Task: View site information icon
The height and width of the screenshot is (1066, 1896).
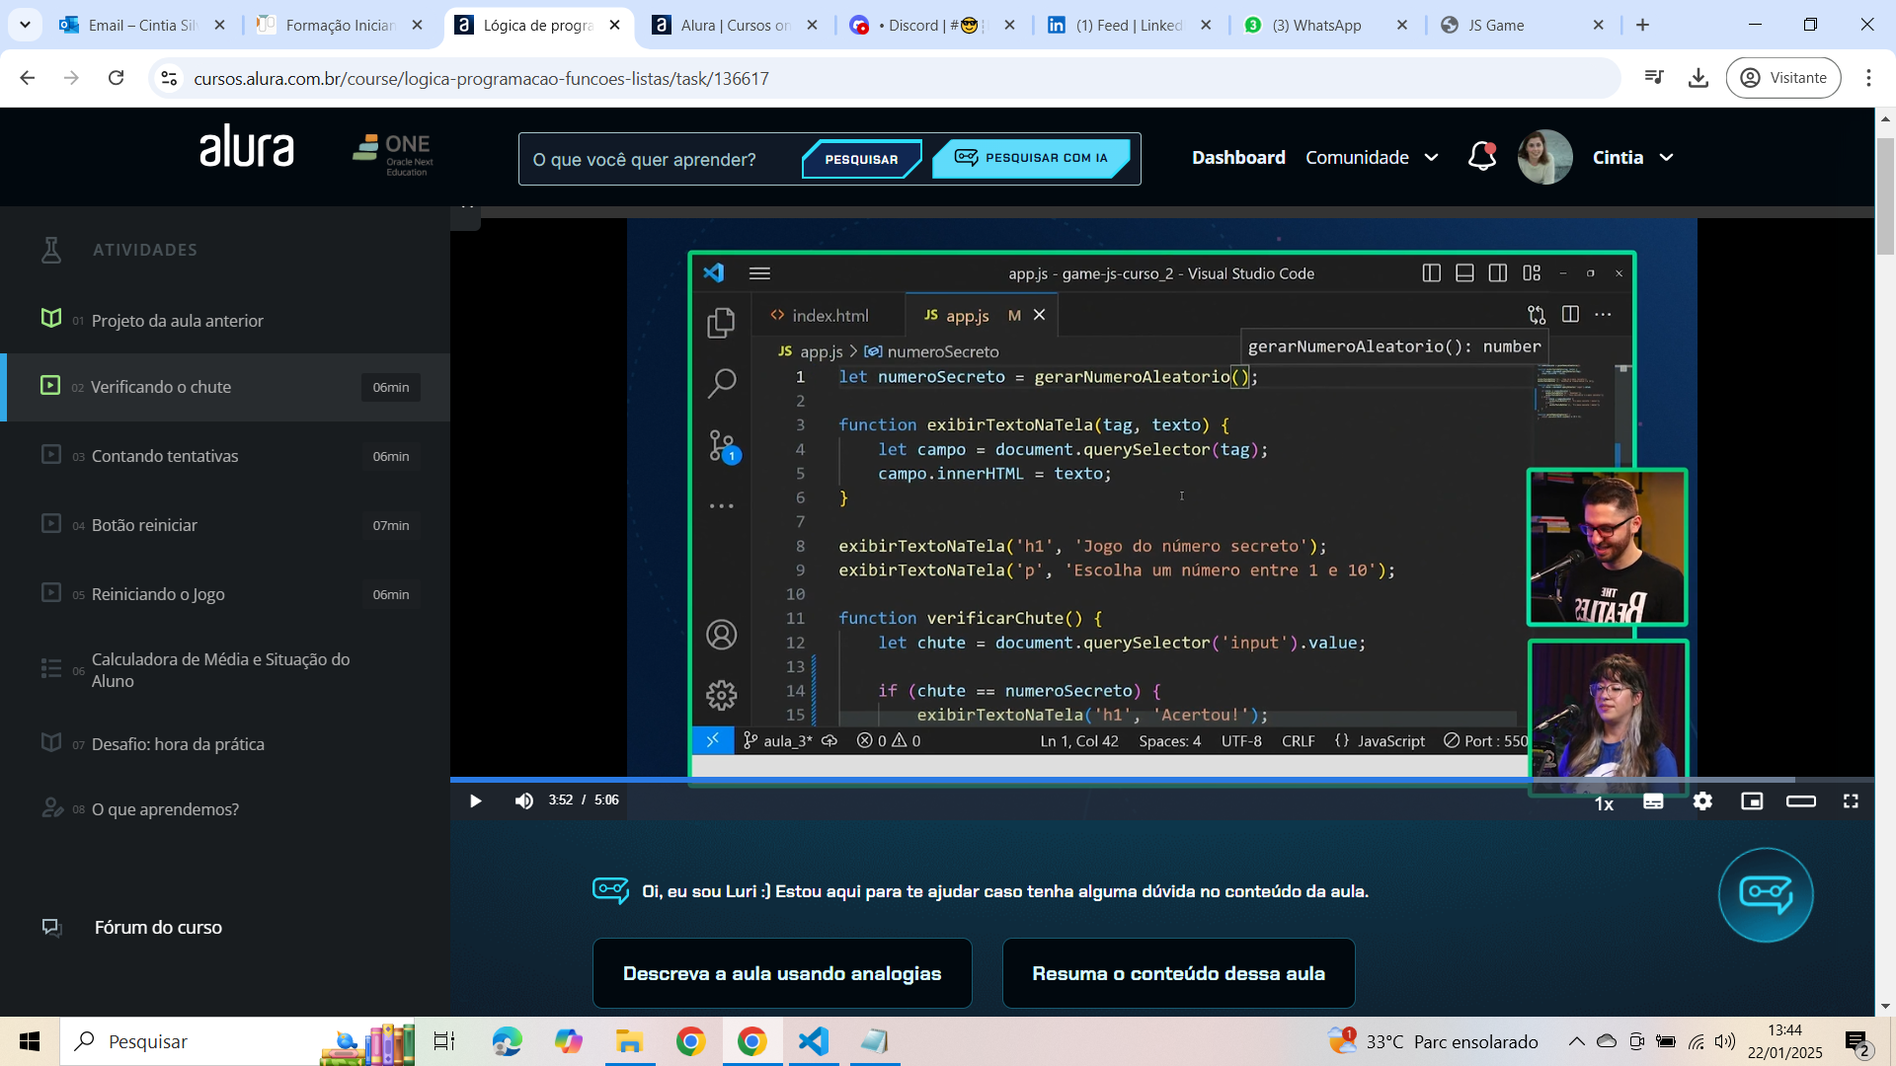Action: click(x=169, y=78)
